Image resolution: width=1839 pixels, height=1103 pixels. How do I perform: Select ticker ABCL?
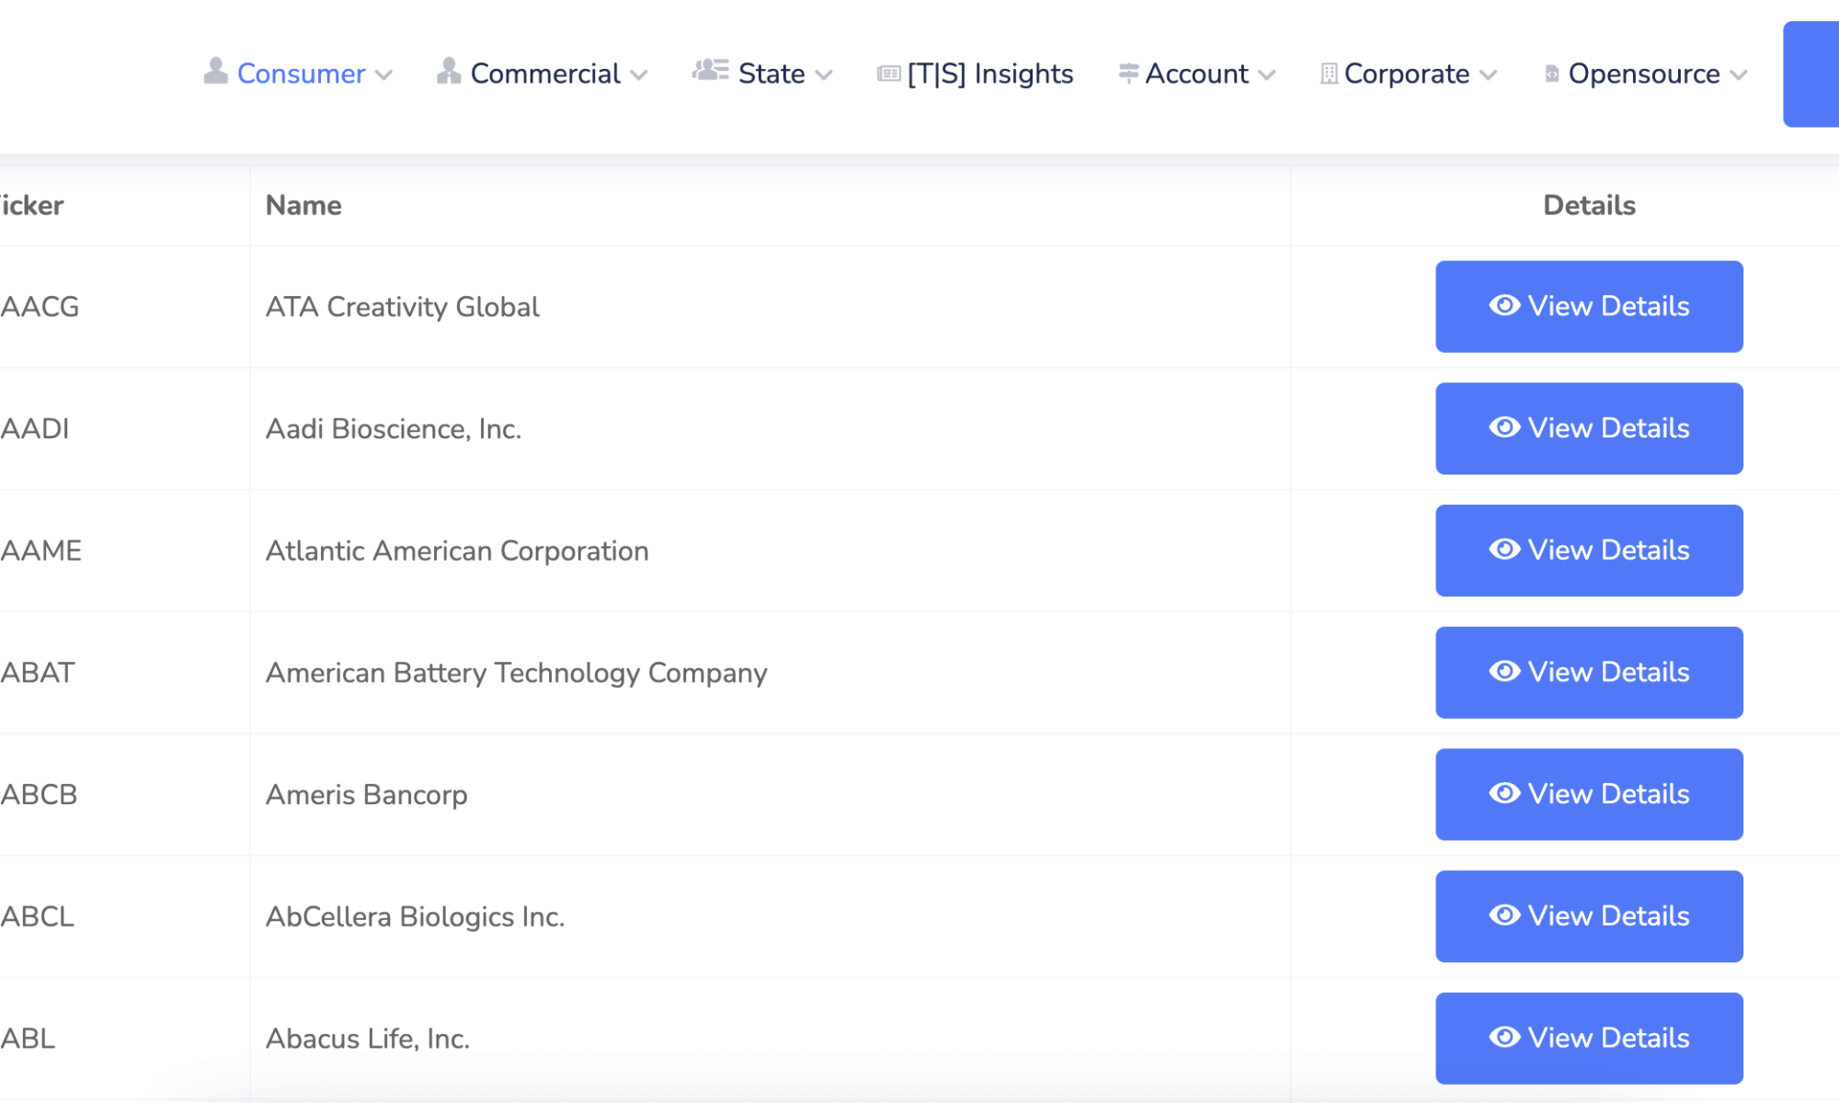37,916
